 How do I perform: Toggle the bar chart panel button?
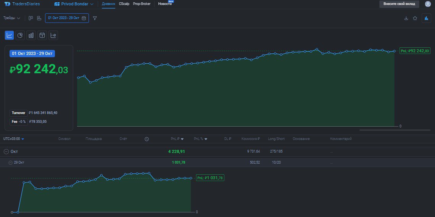click(x=426, y=18)
